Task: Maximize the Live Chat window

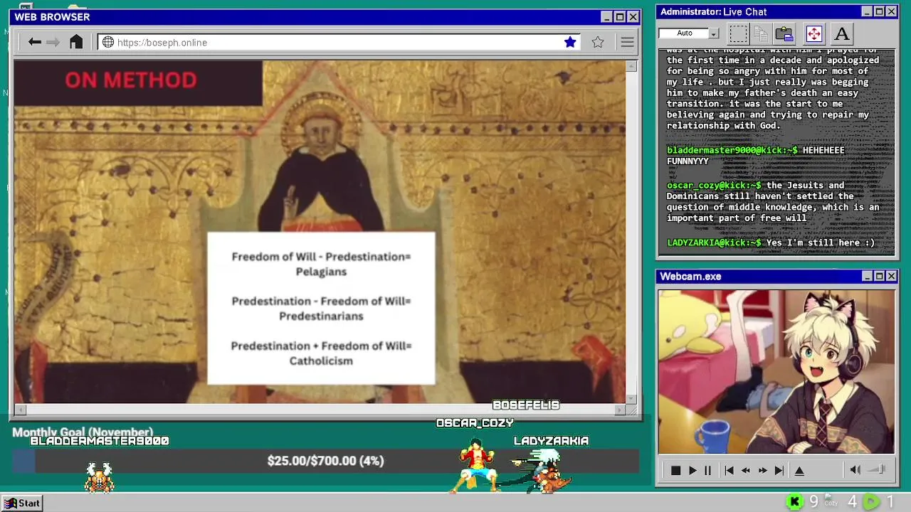Action: tap(879, 11)
